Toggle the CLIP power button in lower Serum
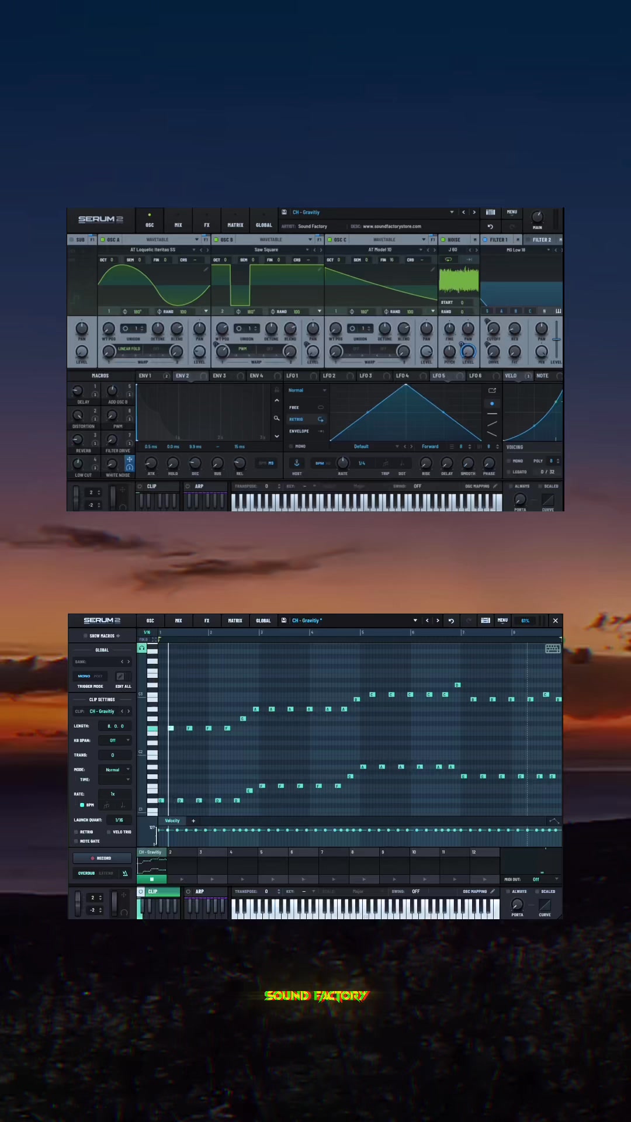 (141, 892)
